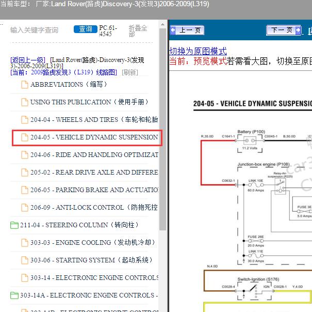Viewport: 312px width, 312px height.
Task: Click document icon beside 303-06 STARTING SYSTEM
Action: tap(25, 260)
